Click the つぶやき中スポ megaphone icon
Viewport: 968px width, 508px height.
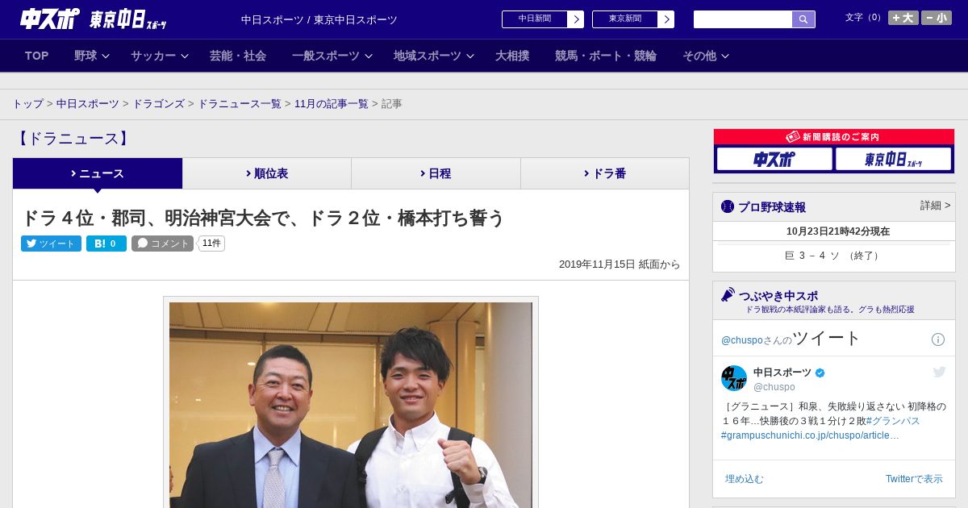728,295
